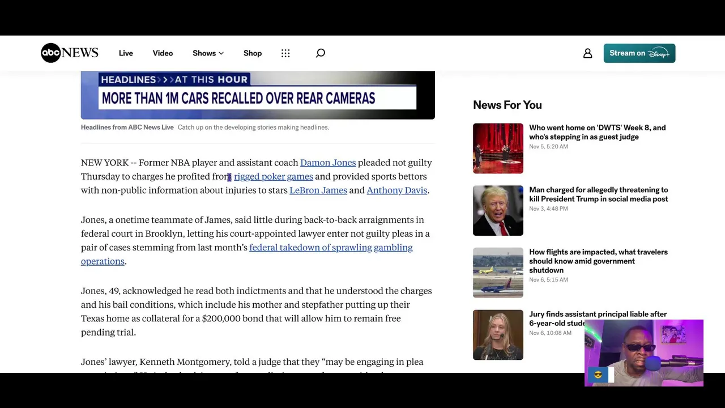Click 'Headlines from ABC News Live' caption

(127, 127)
